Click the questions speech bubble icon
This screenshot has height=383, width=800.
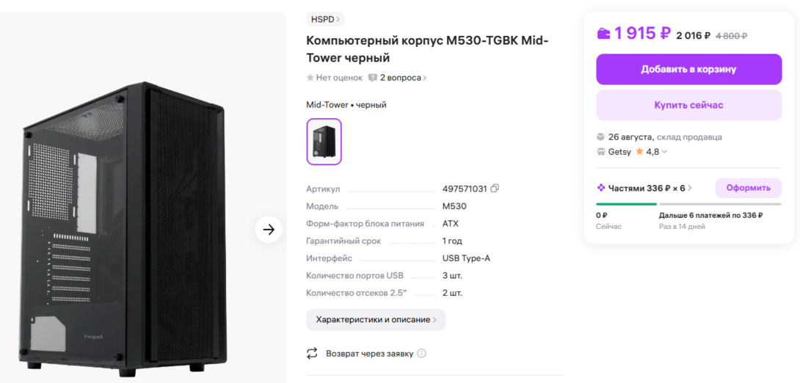pyautogui.click(x=373, y=78)
